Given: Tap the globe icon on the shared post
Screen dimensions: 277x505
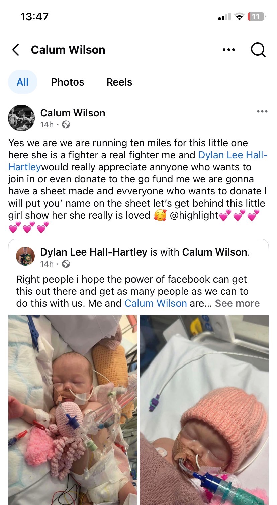Looking at the screenshot, I should (x=66, y=264).
